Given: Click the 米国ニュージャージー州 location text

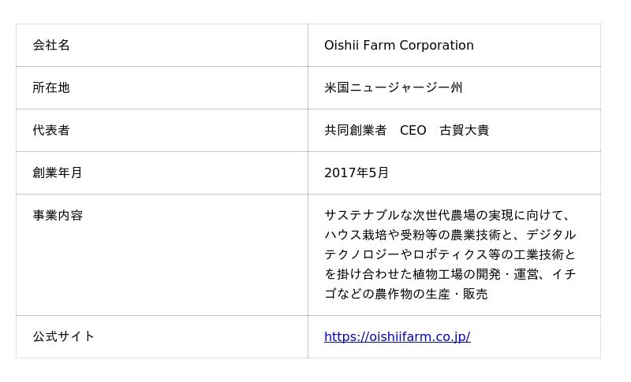Looking at the screenshot, I should tap(393, 88).
